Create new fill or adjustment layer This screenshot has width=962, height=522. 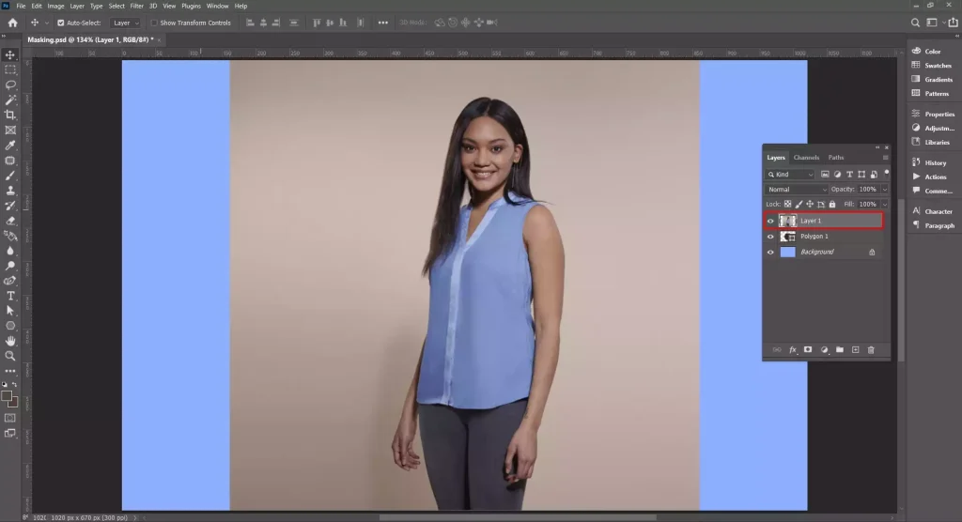tap(824, 349)
